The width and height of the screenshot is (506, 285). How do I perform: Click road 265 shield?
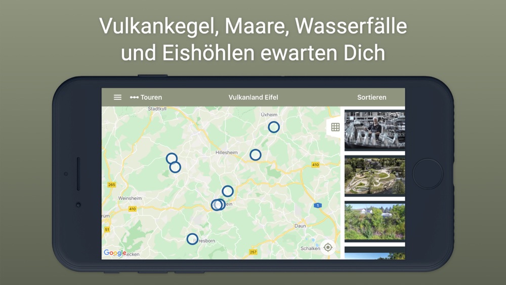point(112,185)
